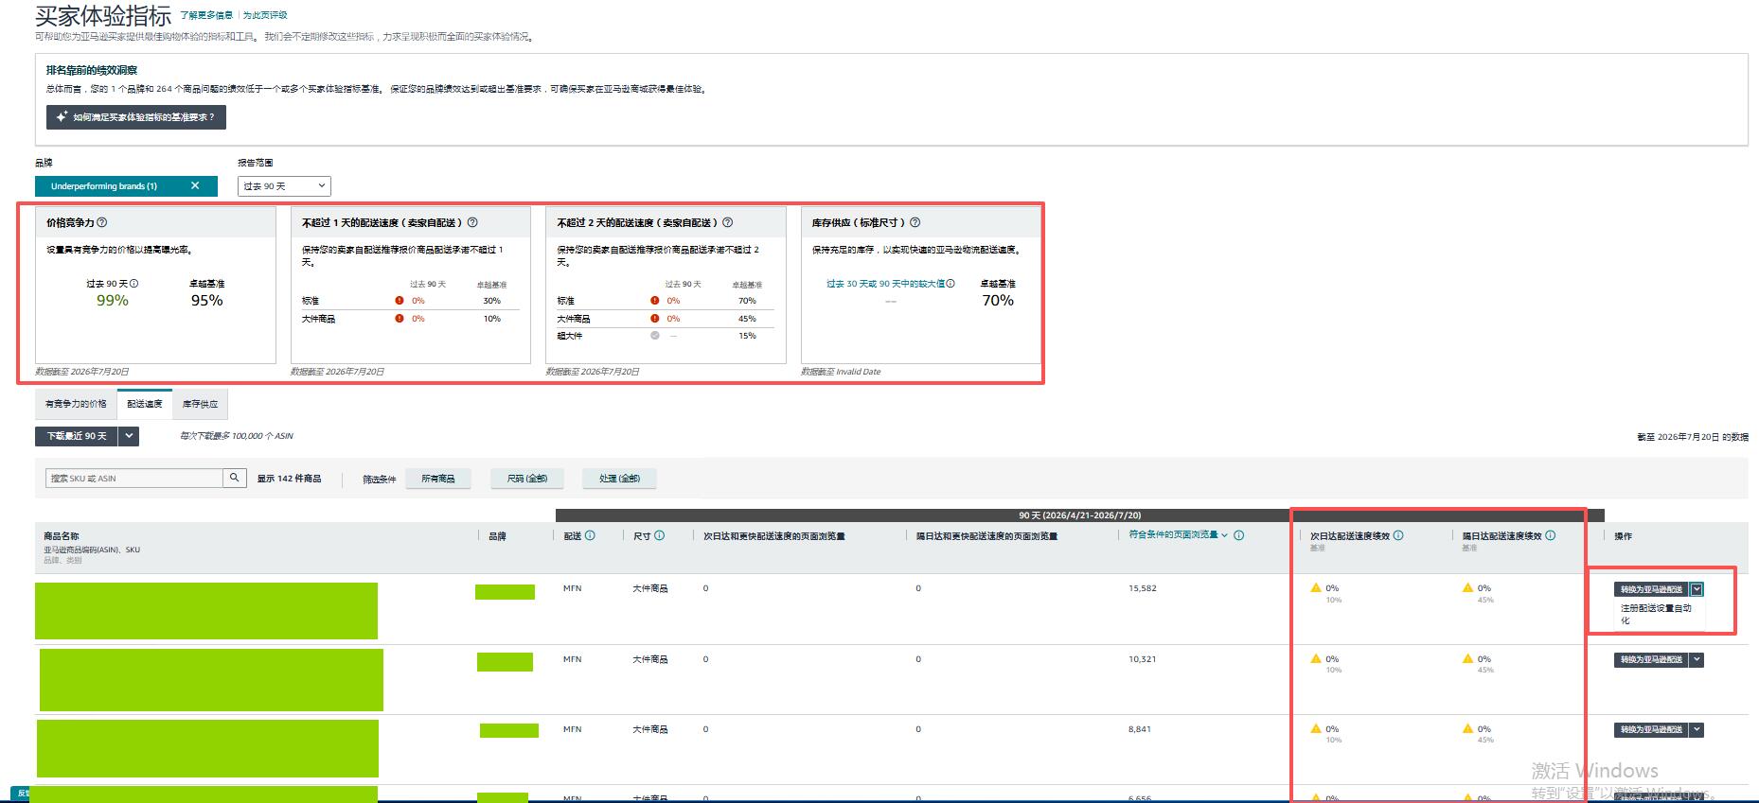This screenshot has width=1759, height=803.
Task: Focus the 搜索 SKU 或 ASIN search field
Action: coord(133,479)
